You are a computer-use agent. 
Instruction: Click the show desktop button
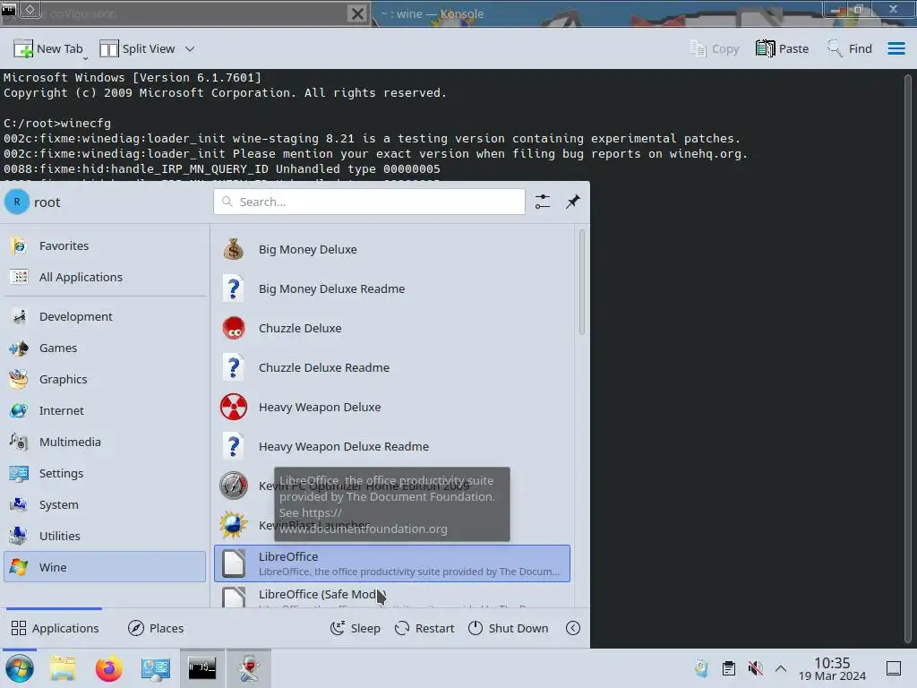point(894,668)
